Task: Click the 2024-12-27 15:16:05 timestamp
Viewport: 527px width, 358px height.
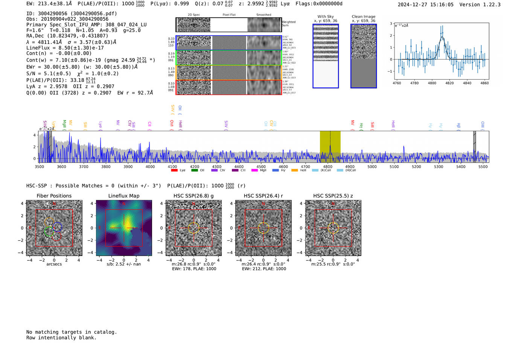Action: pos(426,5)
